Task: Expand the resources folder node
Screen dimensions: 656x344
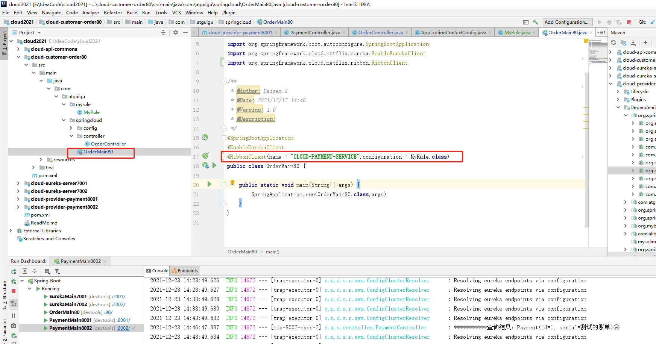Action: (x=41, y=160)
